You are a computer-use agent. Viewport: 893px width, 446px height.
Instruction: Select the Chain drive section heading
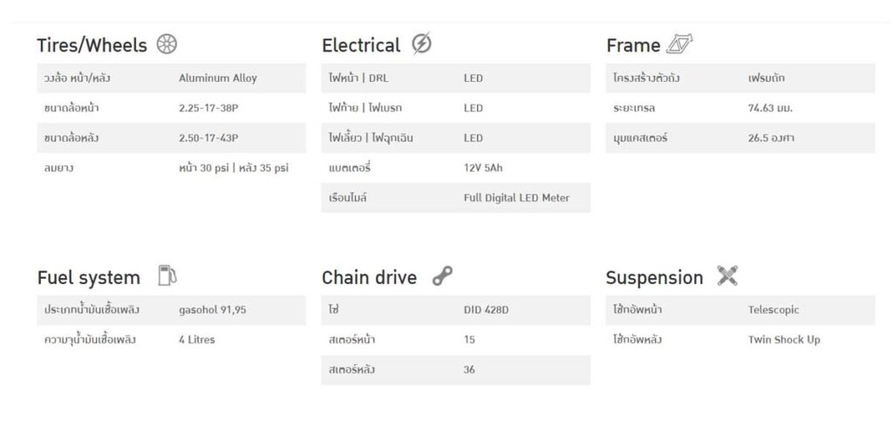coord(369,278)
